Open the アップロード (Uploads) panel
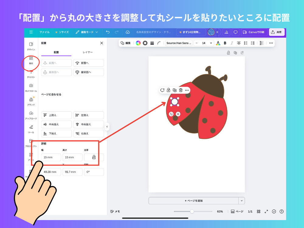Screen dimensions: 304x228 click(x=31, y=115)
